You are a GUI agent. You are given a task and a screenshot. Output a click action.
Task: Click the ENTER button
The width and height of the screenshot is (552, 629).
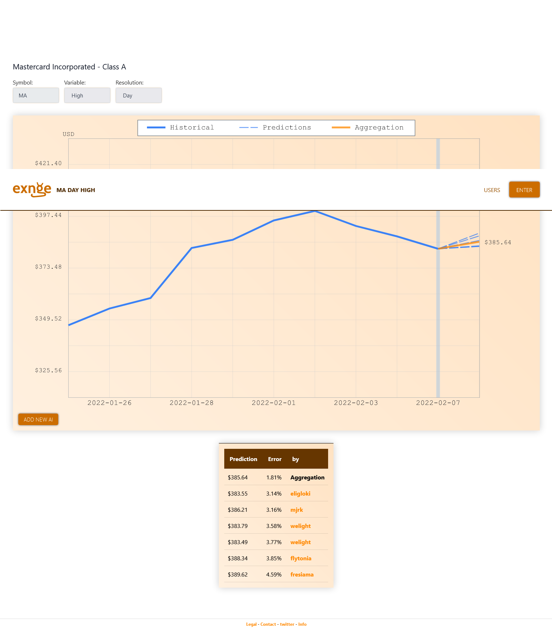[524, 190]
